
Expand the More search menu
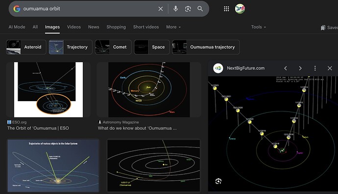tap(173, 27)
